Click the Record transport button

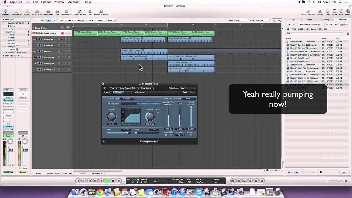tap(119, 181)
